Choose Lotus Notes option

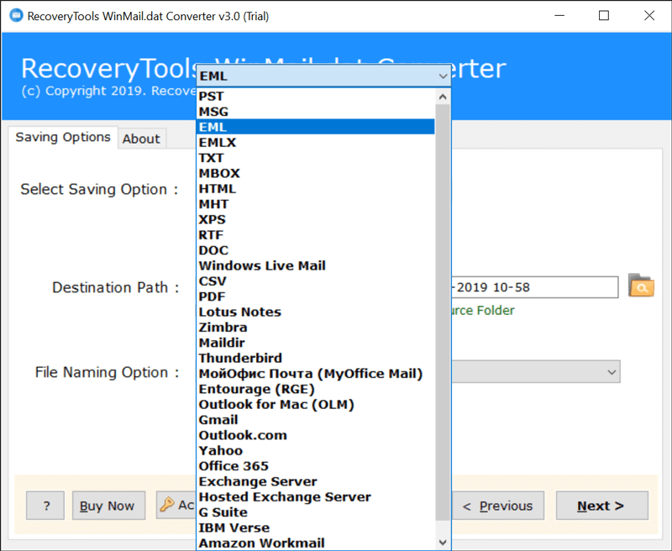tap(316, 312)
